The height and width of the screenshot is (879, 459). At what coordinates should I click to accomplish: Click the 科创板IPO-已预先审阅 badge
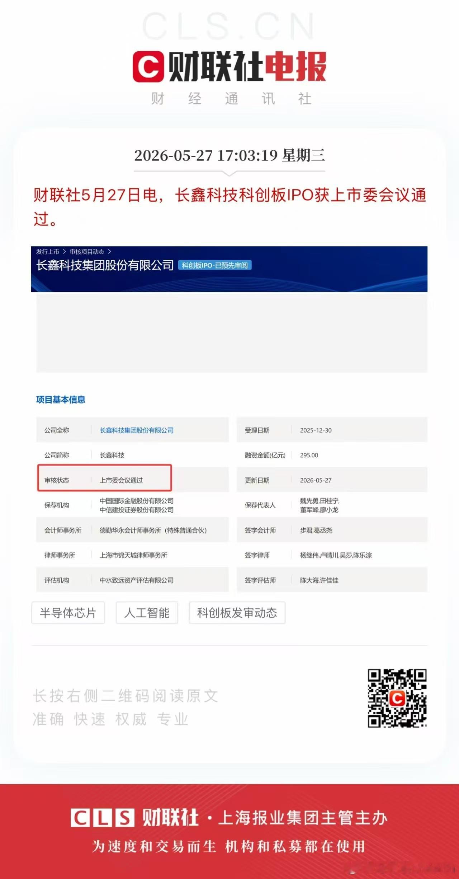(x=215, y=265)
